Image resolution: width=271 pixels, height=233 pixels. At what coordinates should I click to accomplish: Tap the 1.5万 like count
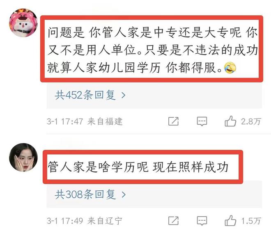click(251, 221)
